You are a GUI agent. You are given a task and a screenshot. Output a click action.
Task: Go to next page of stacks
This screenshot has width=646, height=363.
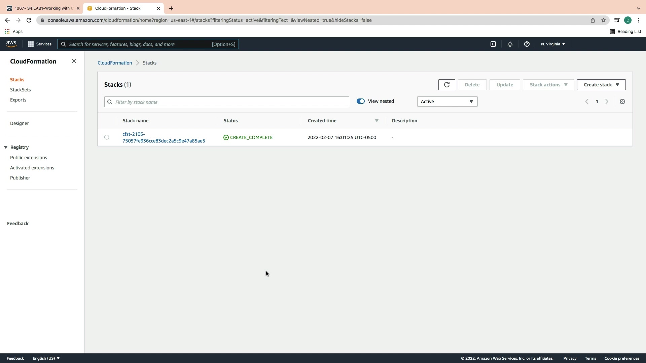607,102
